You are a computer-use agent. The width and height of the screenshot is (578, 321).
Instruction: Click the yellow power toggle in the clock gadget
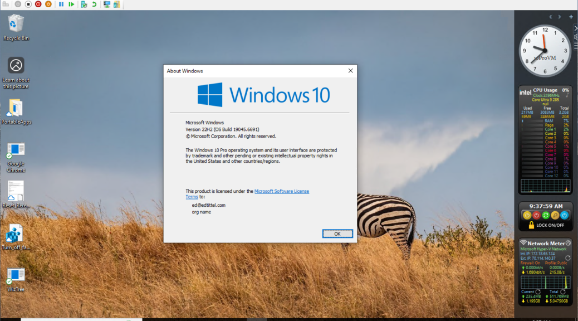(x=527, y=215)
